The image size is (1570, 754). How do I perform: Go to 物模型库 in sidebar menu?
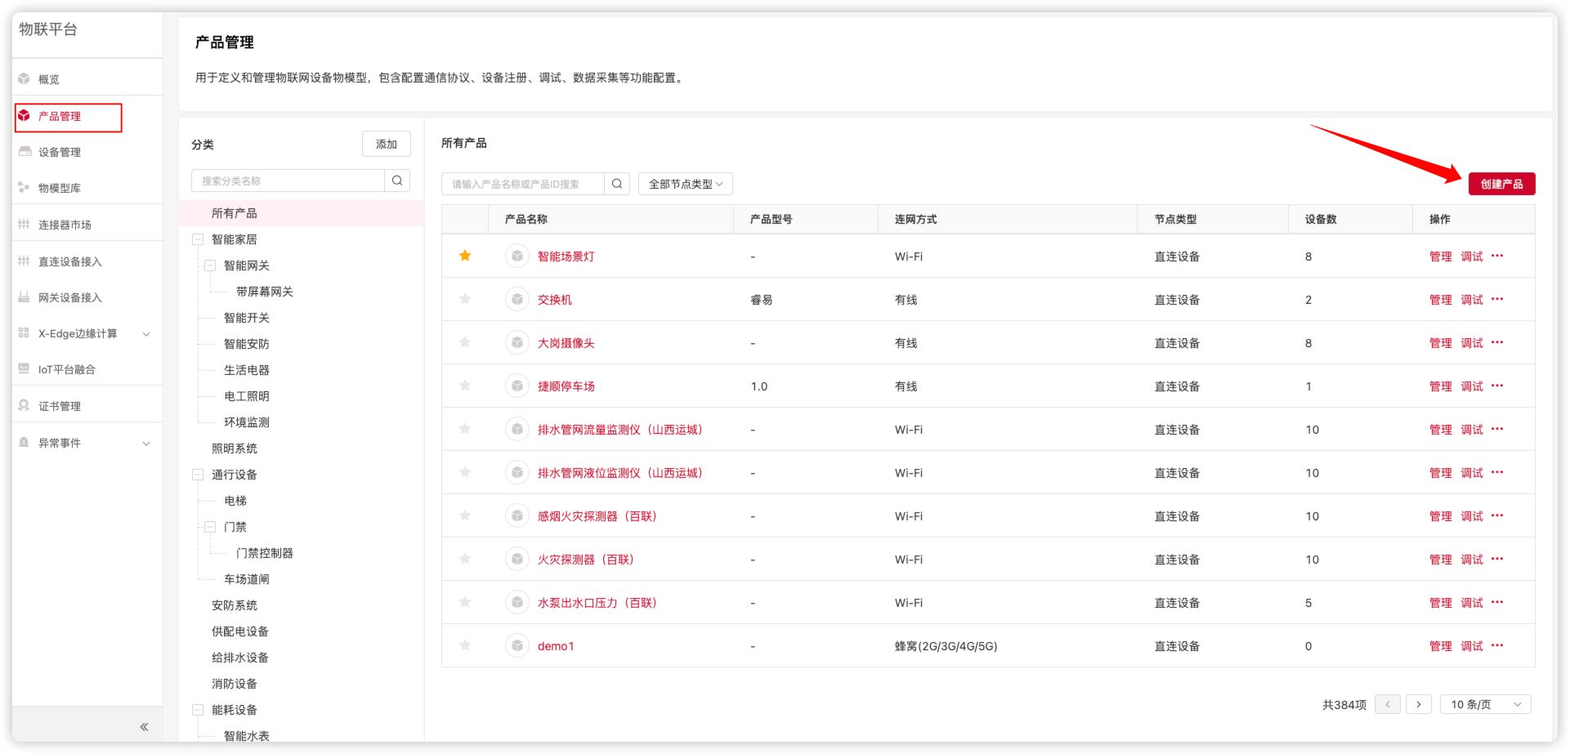point(60,188)
